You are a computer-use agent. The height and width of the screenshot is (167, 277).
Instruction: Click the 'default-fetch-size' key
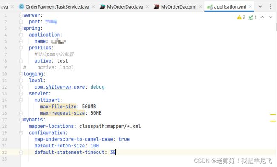tap(60, 146)
